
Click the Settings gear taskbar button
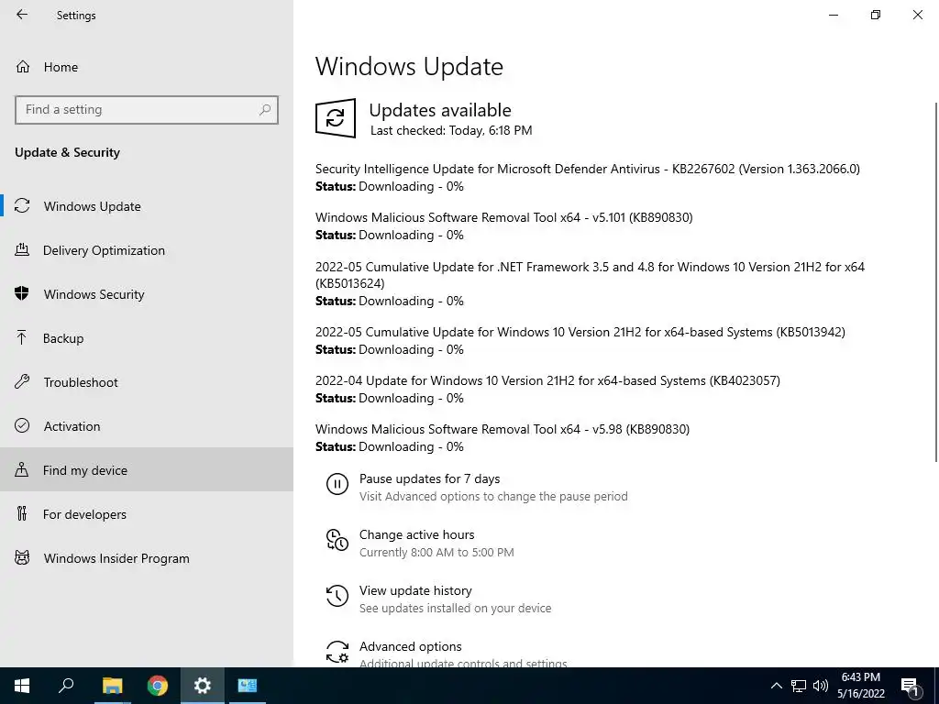(203, 686)
